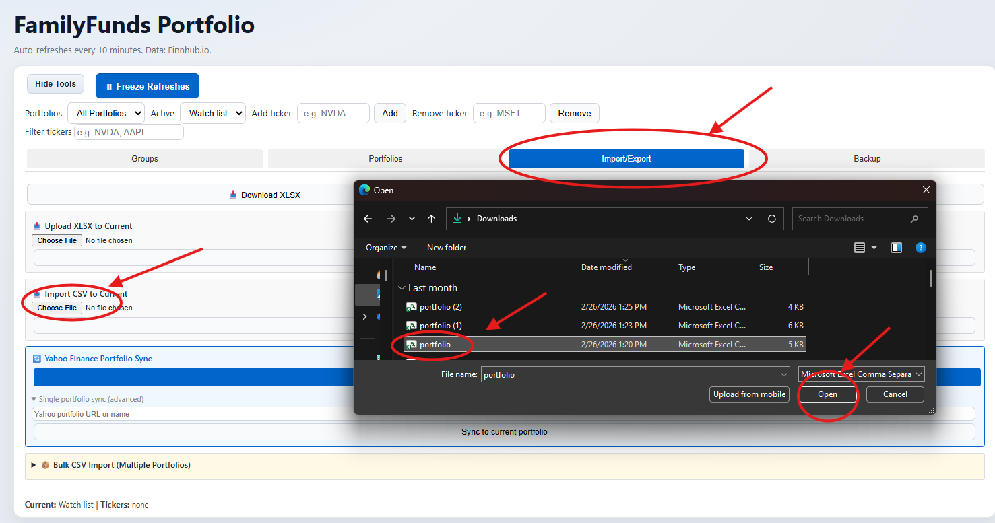
Task: Click the search magnifier in Search Downloads
Action: 914,219
